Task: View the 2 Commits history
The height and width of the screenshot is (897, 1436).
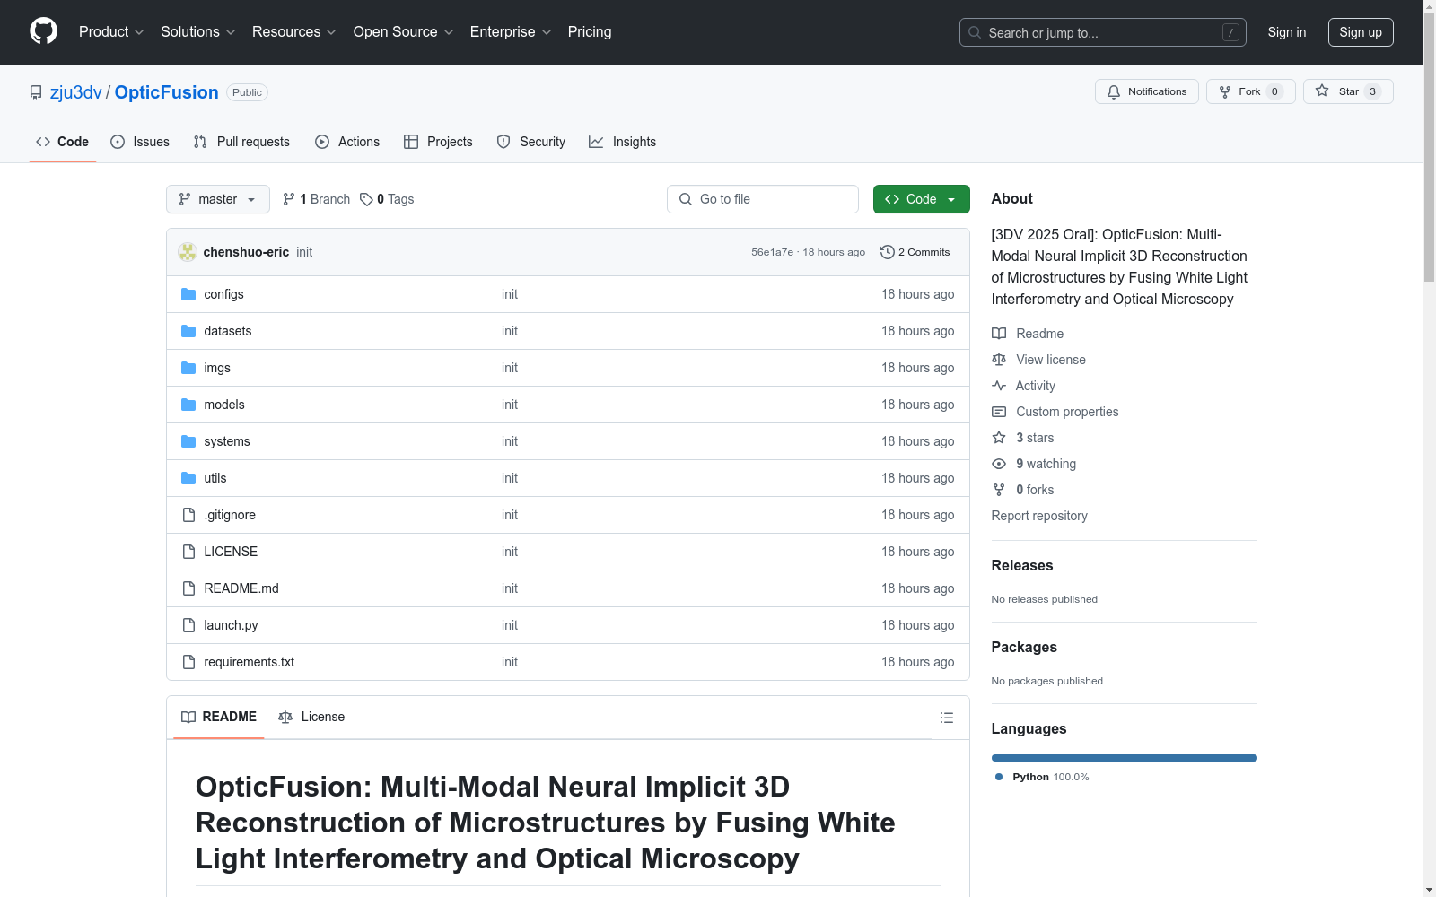Action: [x=915, y=252]
